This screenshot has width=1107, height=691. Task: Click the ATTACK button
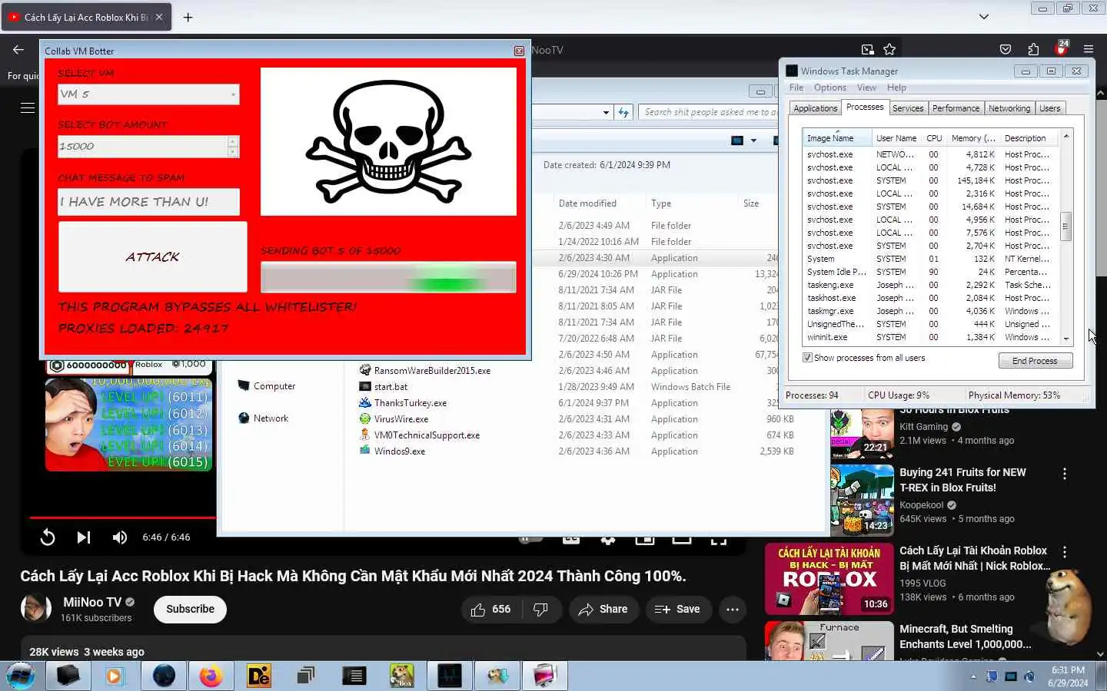[153, 256]
